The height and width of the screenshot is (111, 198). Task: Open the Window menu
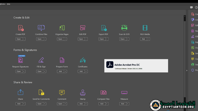coord(3,4)
